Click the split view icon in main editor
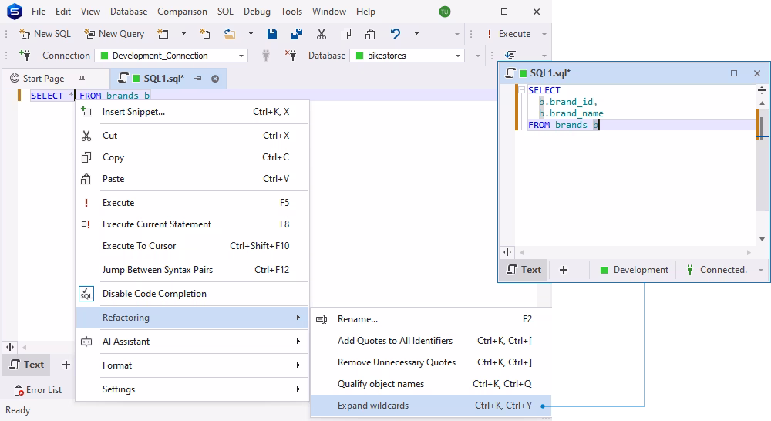This screenshot has width=771, height=421. (10, 347)
